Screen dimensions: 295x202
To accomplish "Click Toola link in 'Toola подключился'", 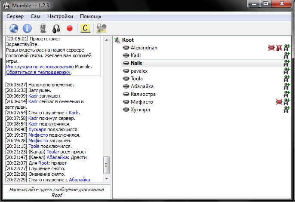I will click(x=34, y=146).
